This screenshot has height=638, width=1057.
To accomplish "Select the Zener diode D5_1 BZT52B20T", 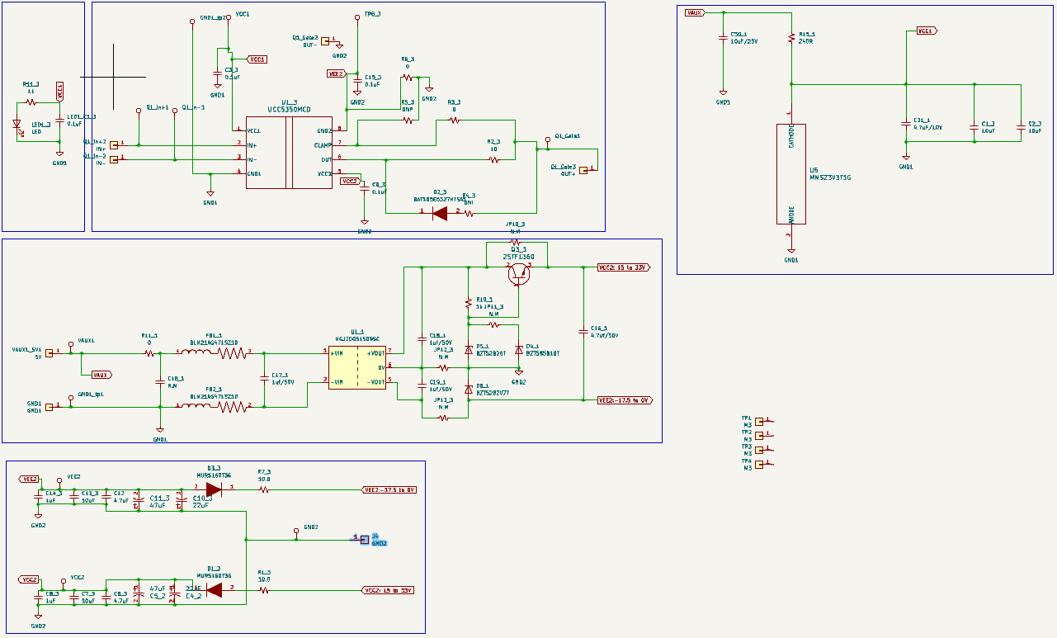I will pos(468,350).
